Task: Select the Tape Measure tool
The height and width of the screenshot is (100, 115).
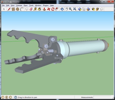Action: [x=35, y=9]
